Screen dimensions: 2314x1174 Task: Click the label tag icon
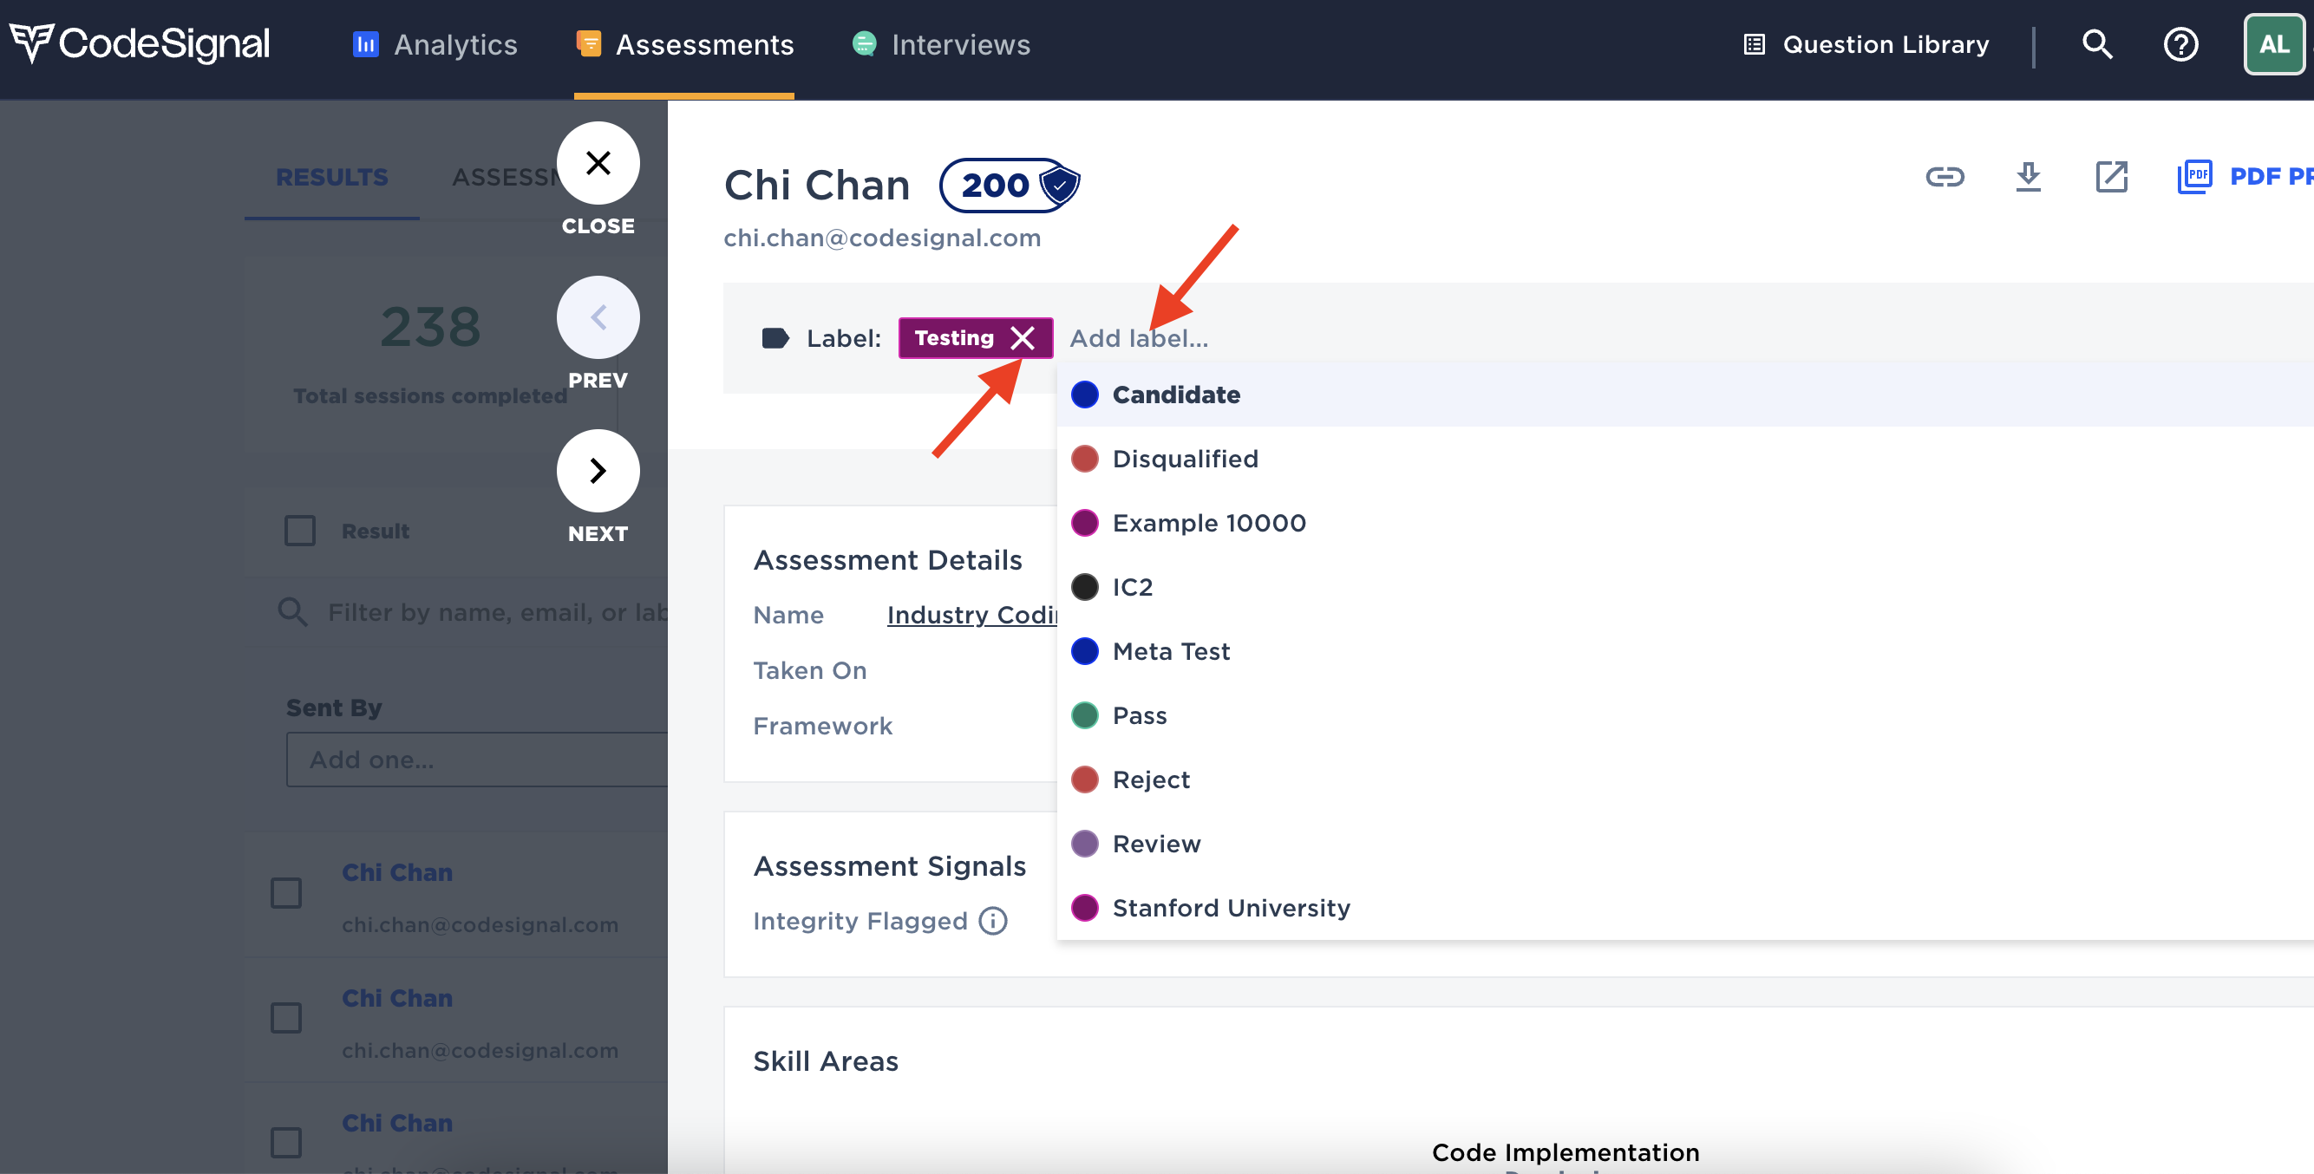pyautogui.click(x=775, y=339)
